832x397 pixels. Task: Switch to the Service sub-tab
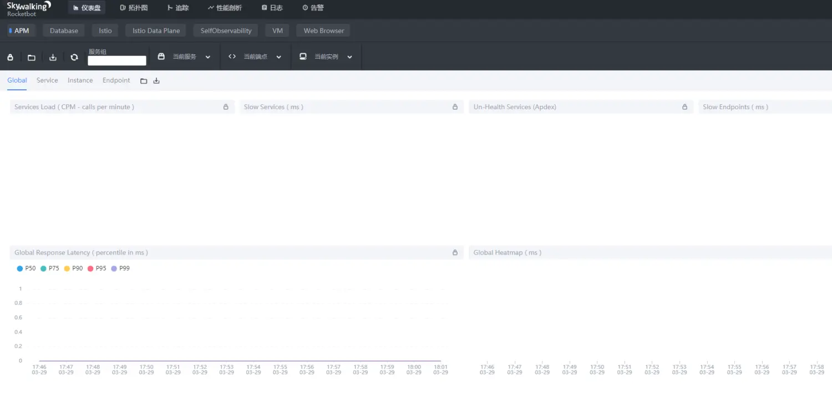coord(47,80)
